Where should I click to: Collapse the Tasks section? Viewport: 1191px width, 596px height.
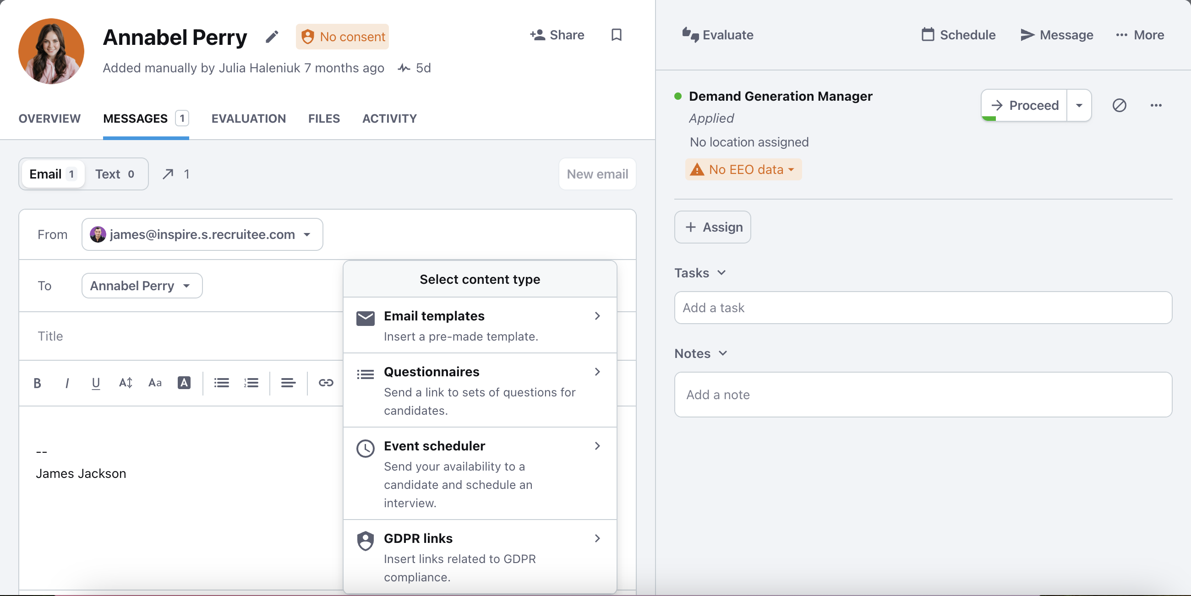tap(722, 272)
